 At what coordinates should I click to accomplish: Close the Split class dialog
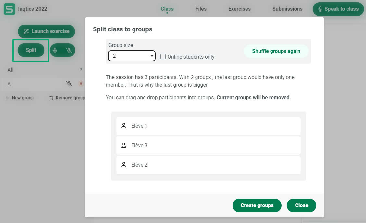[x=301, y=205]
